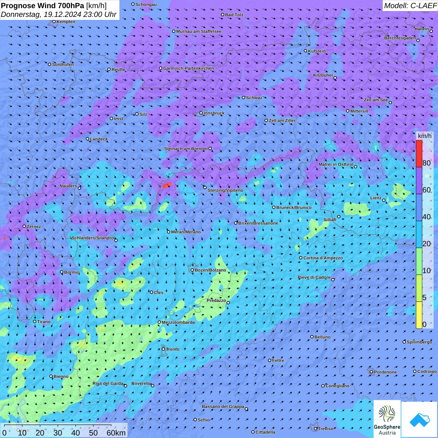Click the Belluno location dot

[312, 337]
